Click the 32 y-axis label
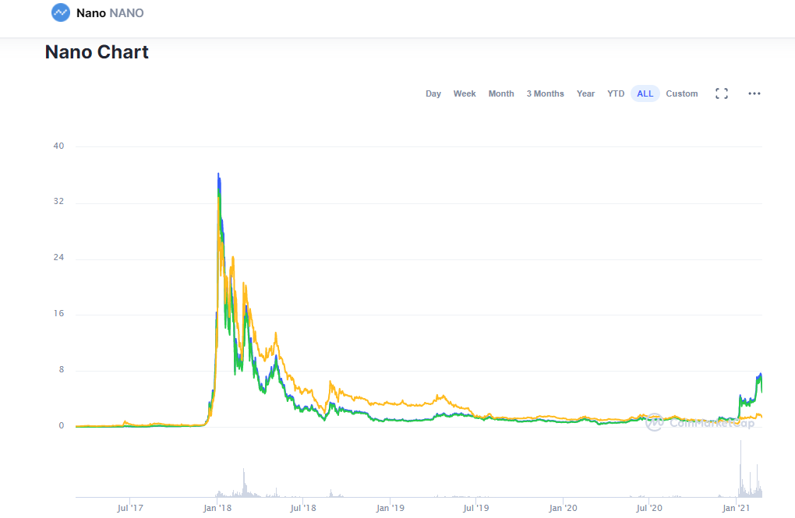795x518 pixels. [58, 201]
